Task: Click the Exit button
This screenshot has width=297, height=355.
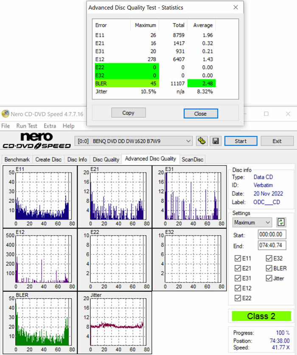Action: click(277, 141)
